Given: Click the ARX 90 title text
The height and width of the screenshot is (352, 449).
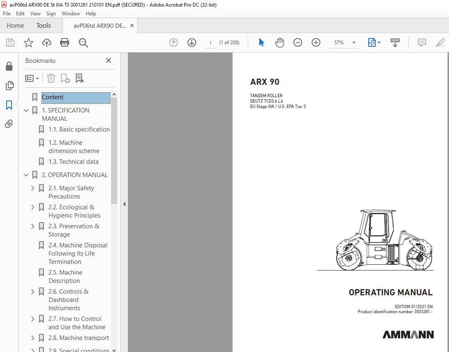Looking at the screenshot, I should pyautogui.click(x=265, y=82).
